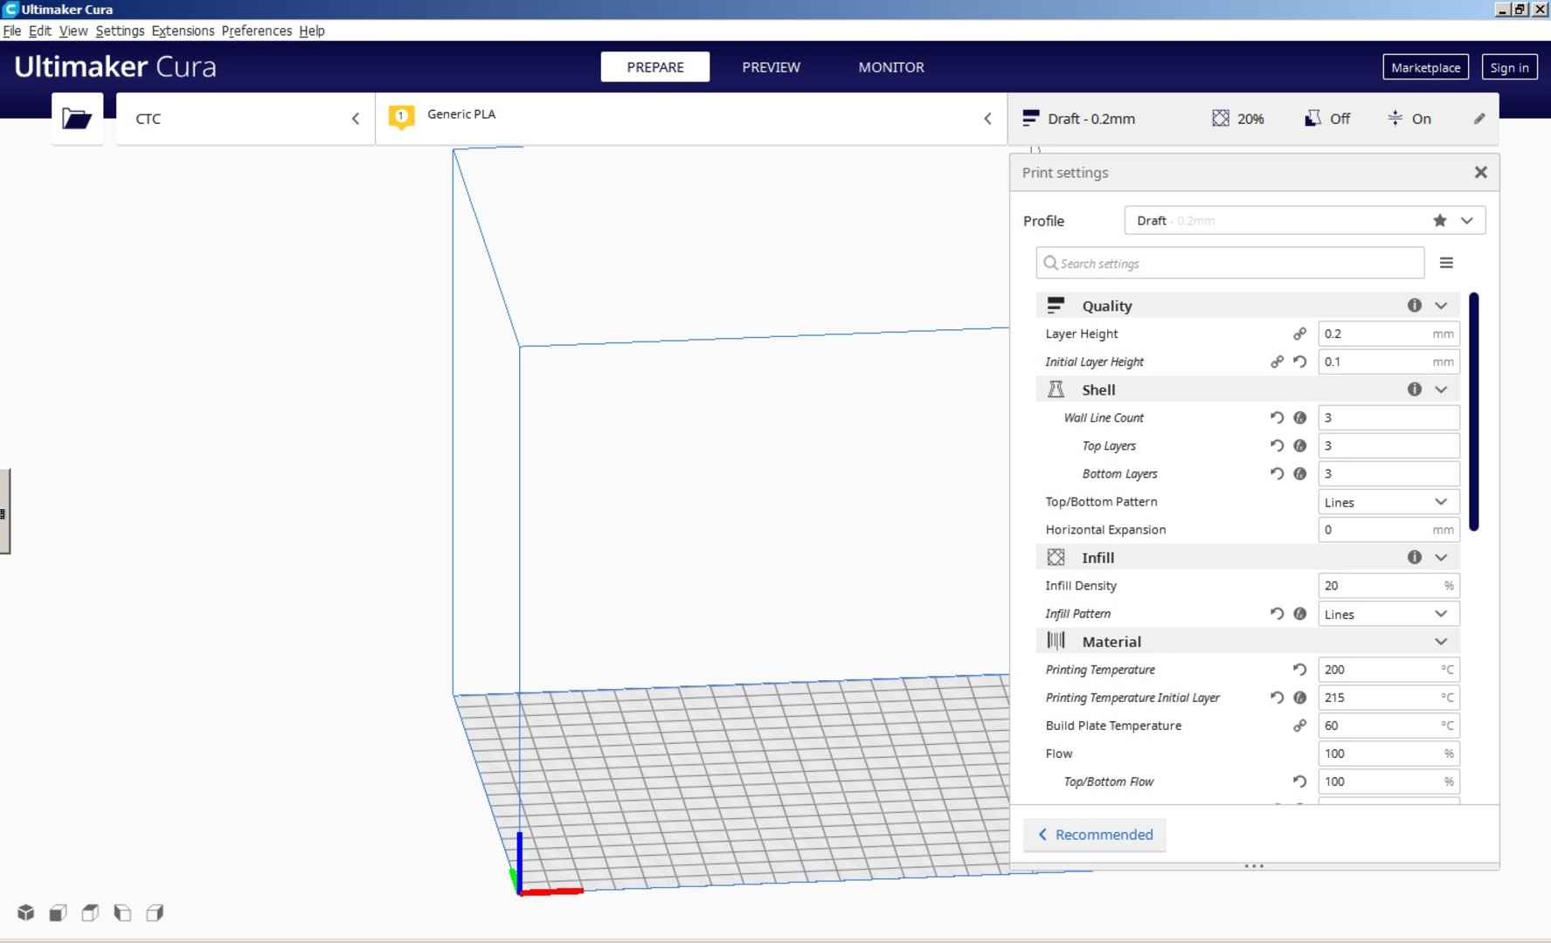This screenshot has height=943, width=1551.
Task: Click function icon beside Wall Line Count
Action: pyautogui.click(x=1299, y=417)
